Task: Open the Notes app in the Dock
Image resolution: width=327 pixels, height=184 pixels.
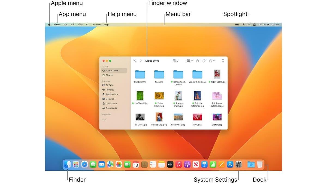Action: (x=162, y=164)
